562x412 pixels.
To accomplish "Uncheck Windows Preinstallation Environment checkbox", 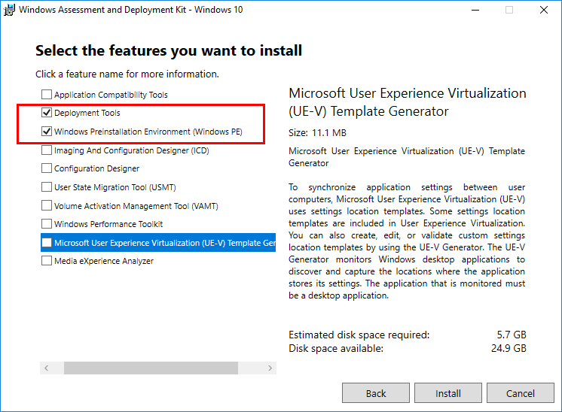I will click(x=47, y=132).
